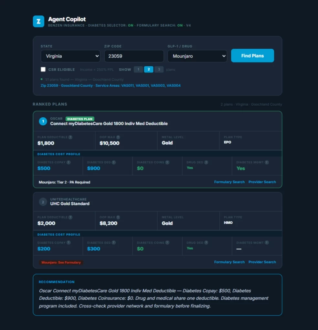Open Formulary Search for Oscar plan
The height and width of the screenshot is (330, 318).
tap(229, 182)
